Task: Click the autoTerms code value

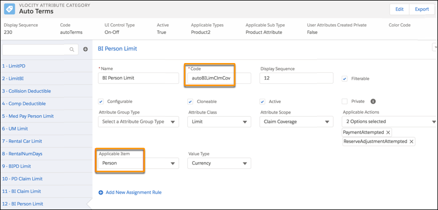Action: pyautogui.click(x=71, y=32)
